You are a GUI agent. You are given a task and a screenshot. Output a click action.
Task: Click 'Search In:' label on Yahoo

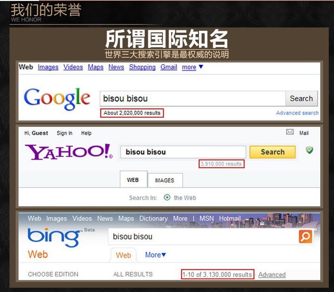coord(143,198)
